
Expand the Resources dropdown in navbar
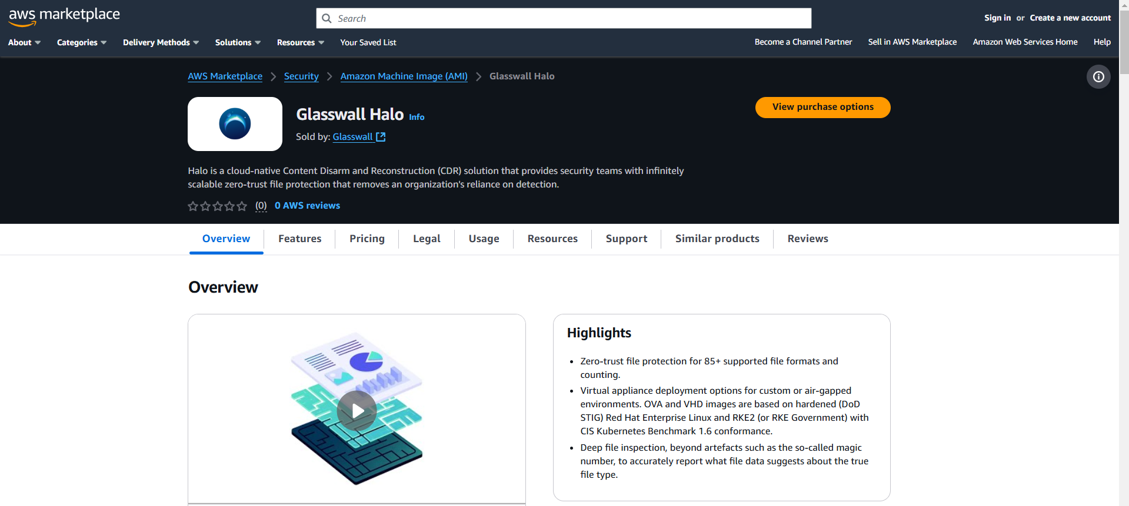(300, 42)
